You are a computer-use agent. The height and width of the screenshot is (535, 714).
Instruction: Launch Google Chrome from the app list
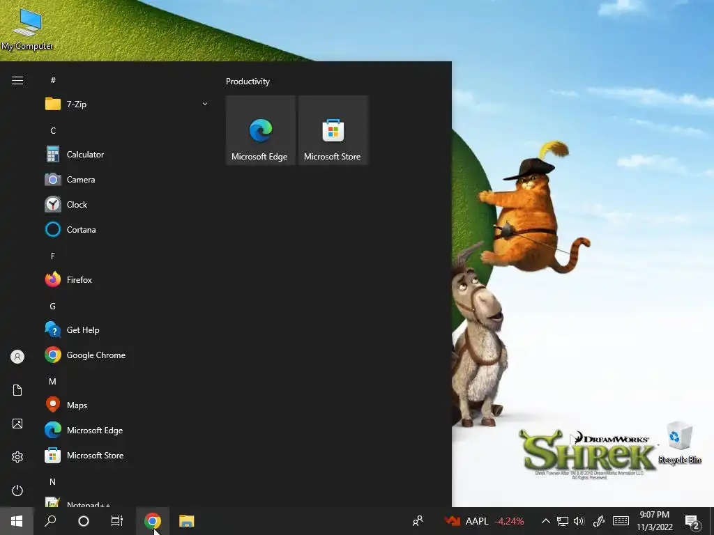tap(126, 355)
